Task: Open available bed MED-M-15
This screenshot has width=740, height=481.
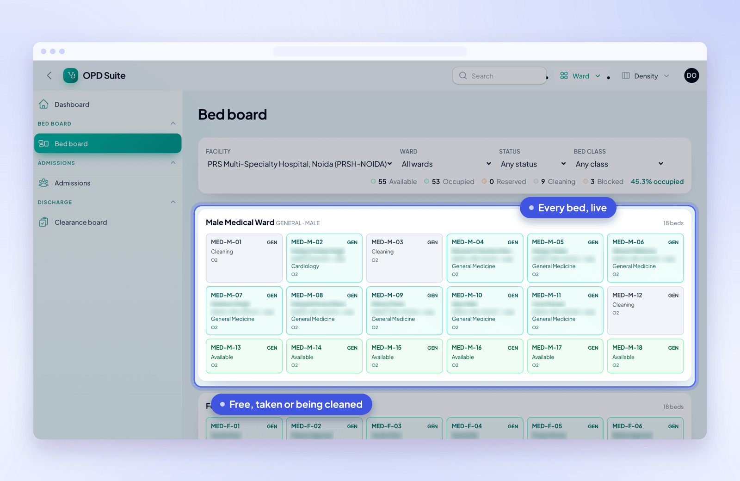Action: [405, 356]
